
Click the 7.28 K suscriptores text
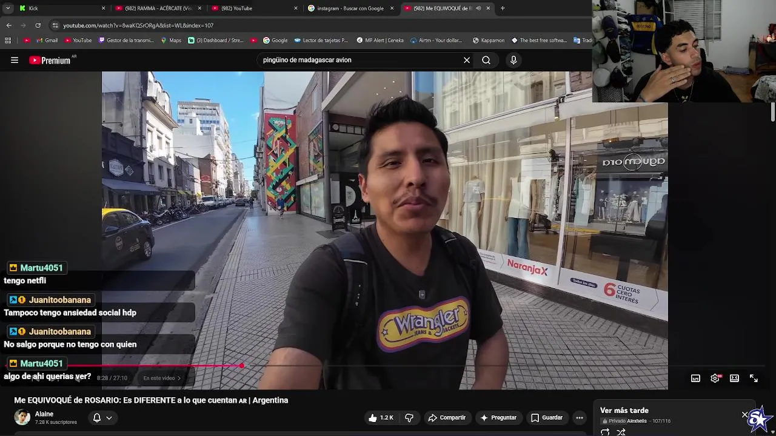[x=56, y=422]
